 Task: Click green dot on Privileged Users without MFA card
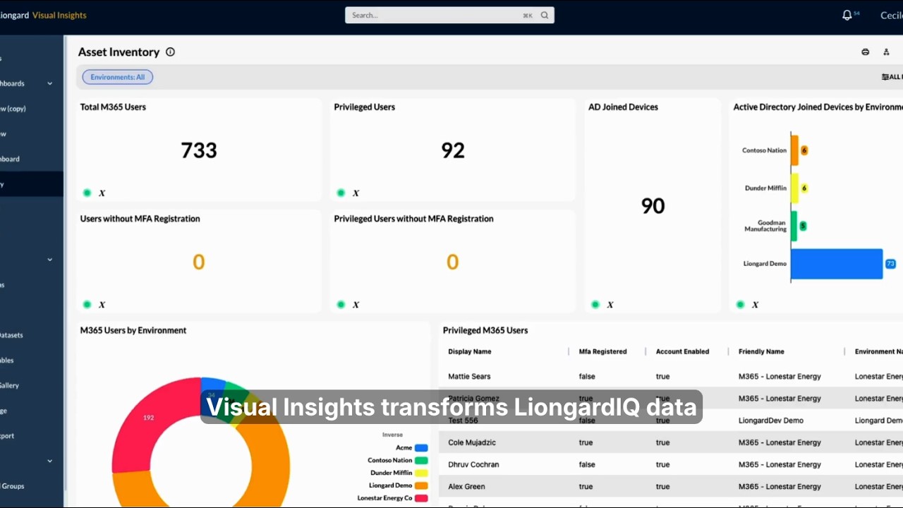point(341,305)
